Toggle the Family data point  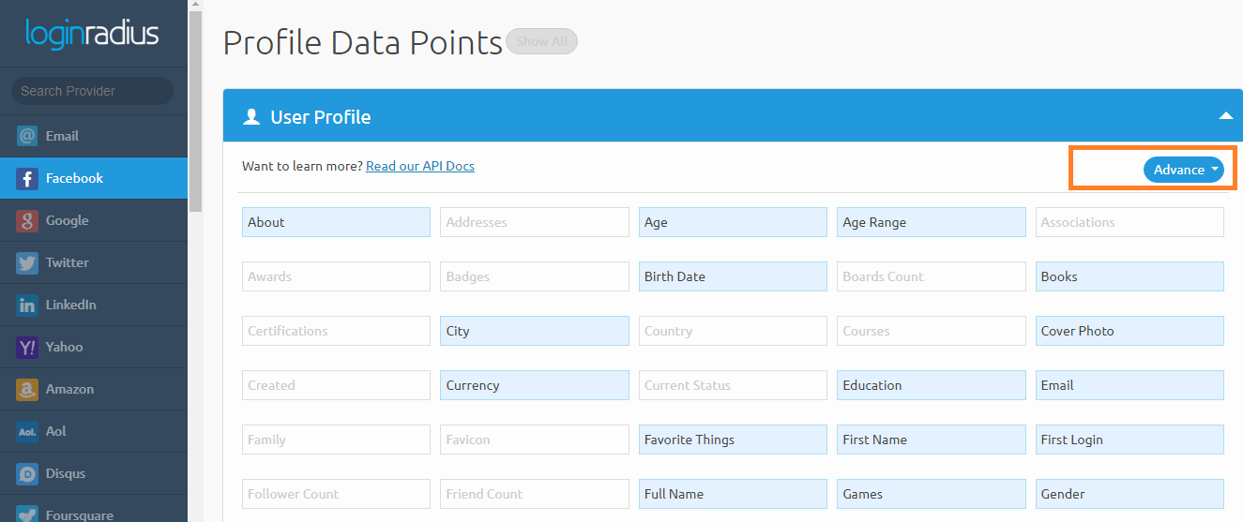coord(336,440)
